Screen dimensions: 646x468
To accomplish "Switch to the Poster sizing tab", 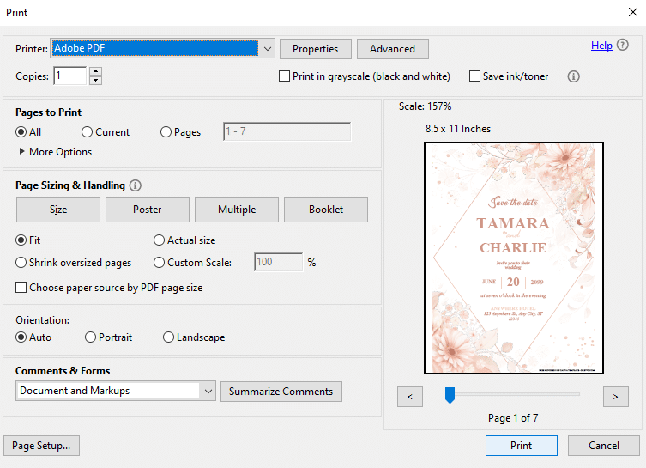I will click(x=147, y=210).
